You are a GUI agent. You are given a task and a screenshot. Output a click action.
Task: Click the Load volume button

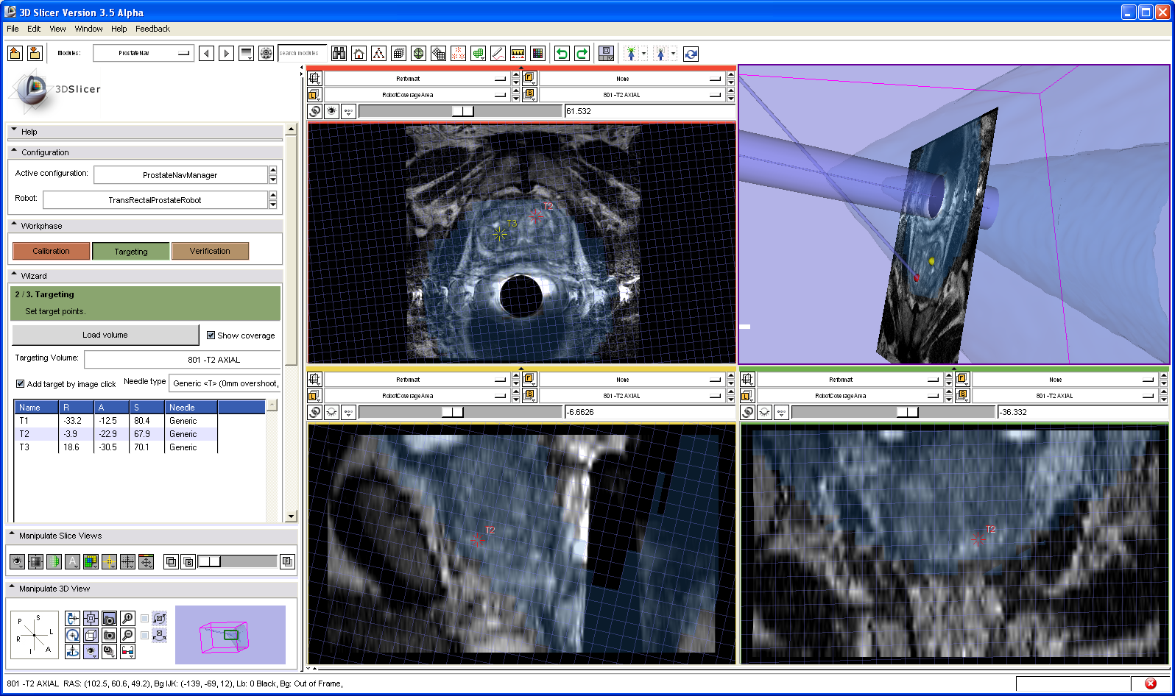pyautogui.click(x=105, y=335)
